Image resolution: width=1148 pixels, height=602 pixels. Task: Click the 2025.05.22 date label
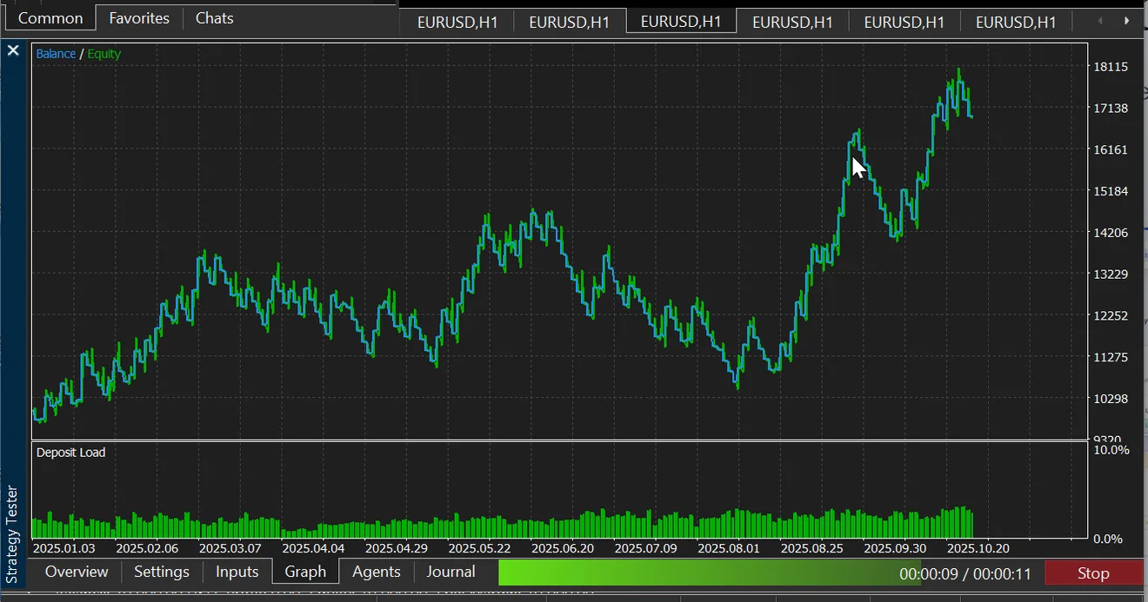479,548
